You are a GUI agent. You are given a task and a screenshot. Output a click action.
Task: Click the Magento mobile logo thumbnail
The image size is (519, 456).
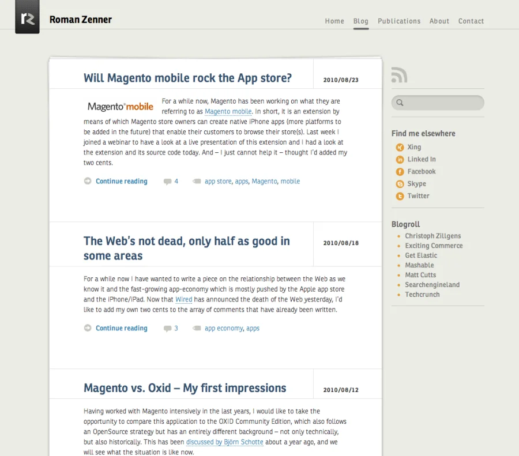pos(121,107)
